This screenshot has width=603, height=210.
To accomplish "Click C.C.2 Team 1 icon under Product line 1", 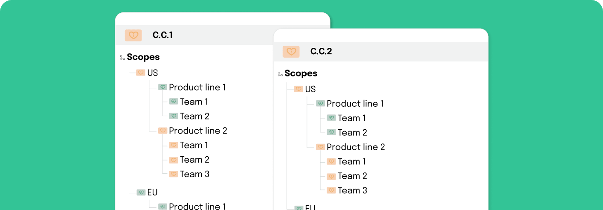I will pos(331,118).
